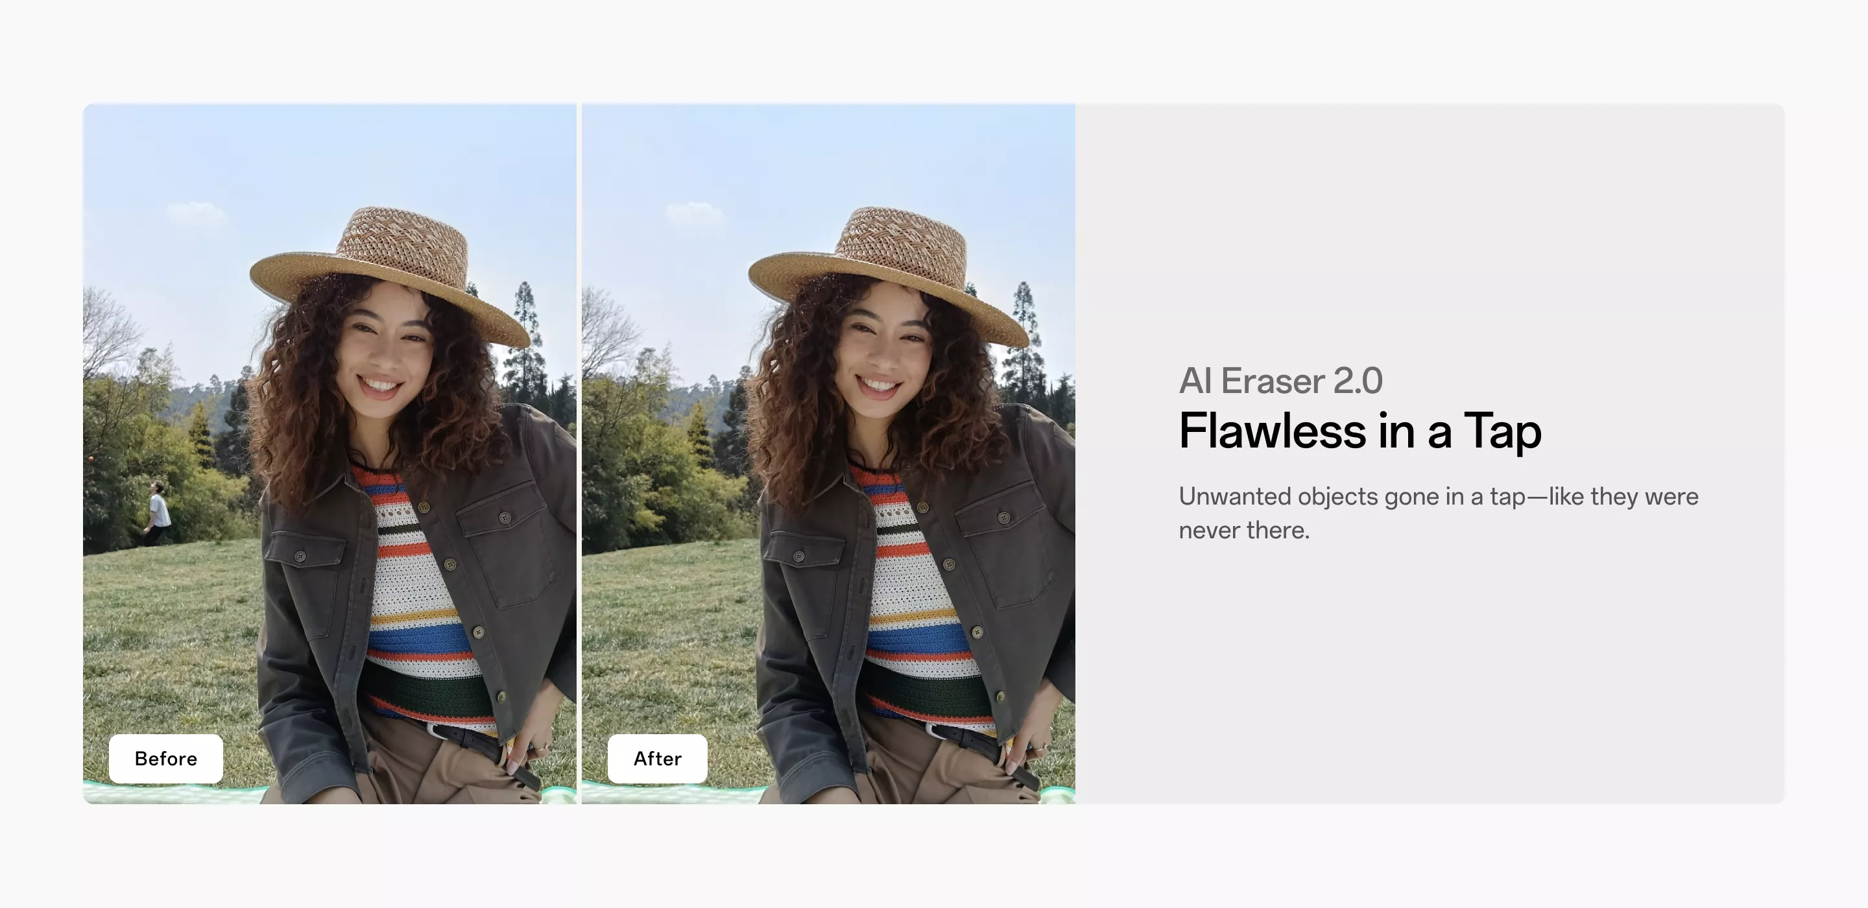Screen dimensions: 1868x908
Task: Click the bare tree at the After photo's left edge
Action: coord(606,333)
